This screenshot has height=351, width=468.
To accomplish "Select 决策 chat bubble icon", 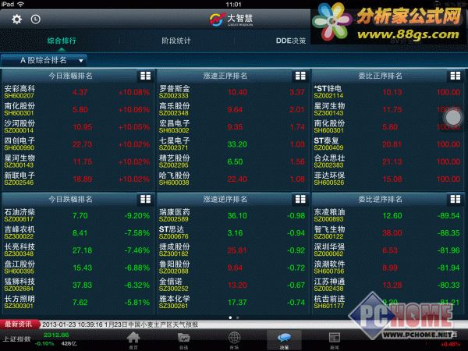I will point(284,340).
